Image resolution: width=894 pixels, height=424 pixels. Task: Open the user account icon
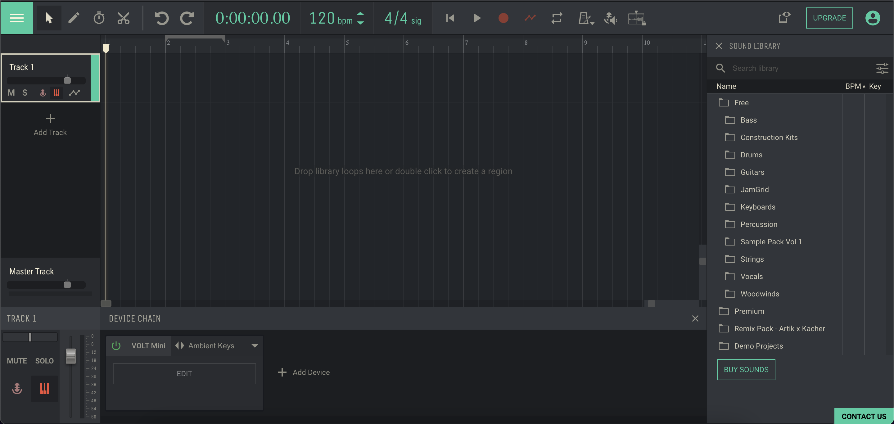point(873,18)
